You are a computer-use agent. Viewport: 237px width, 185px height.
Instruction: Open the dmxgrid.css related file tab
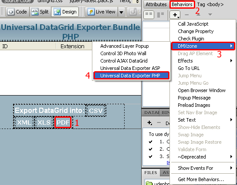[50, 1]
